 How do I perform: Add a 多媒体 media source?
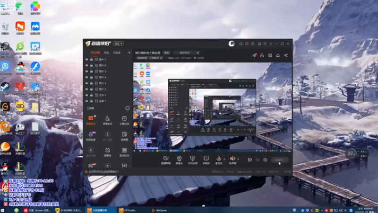(206, 160)
